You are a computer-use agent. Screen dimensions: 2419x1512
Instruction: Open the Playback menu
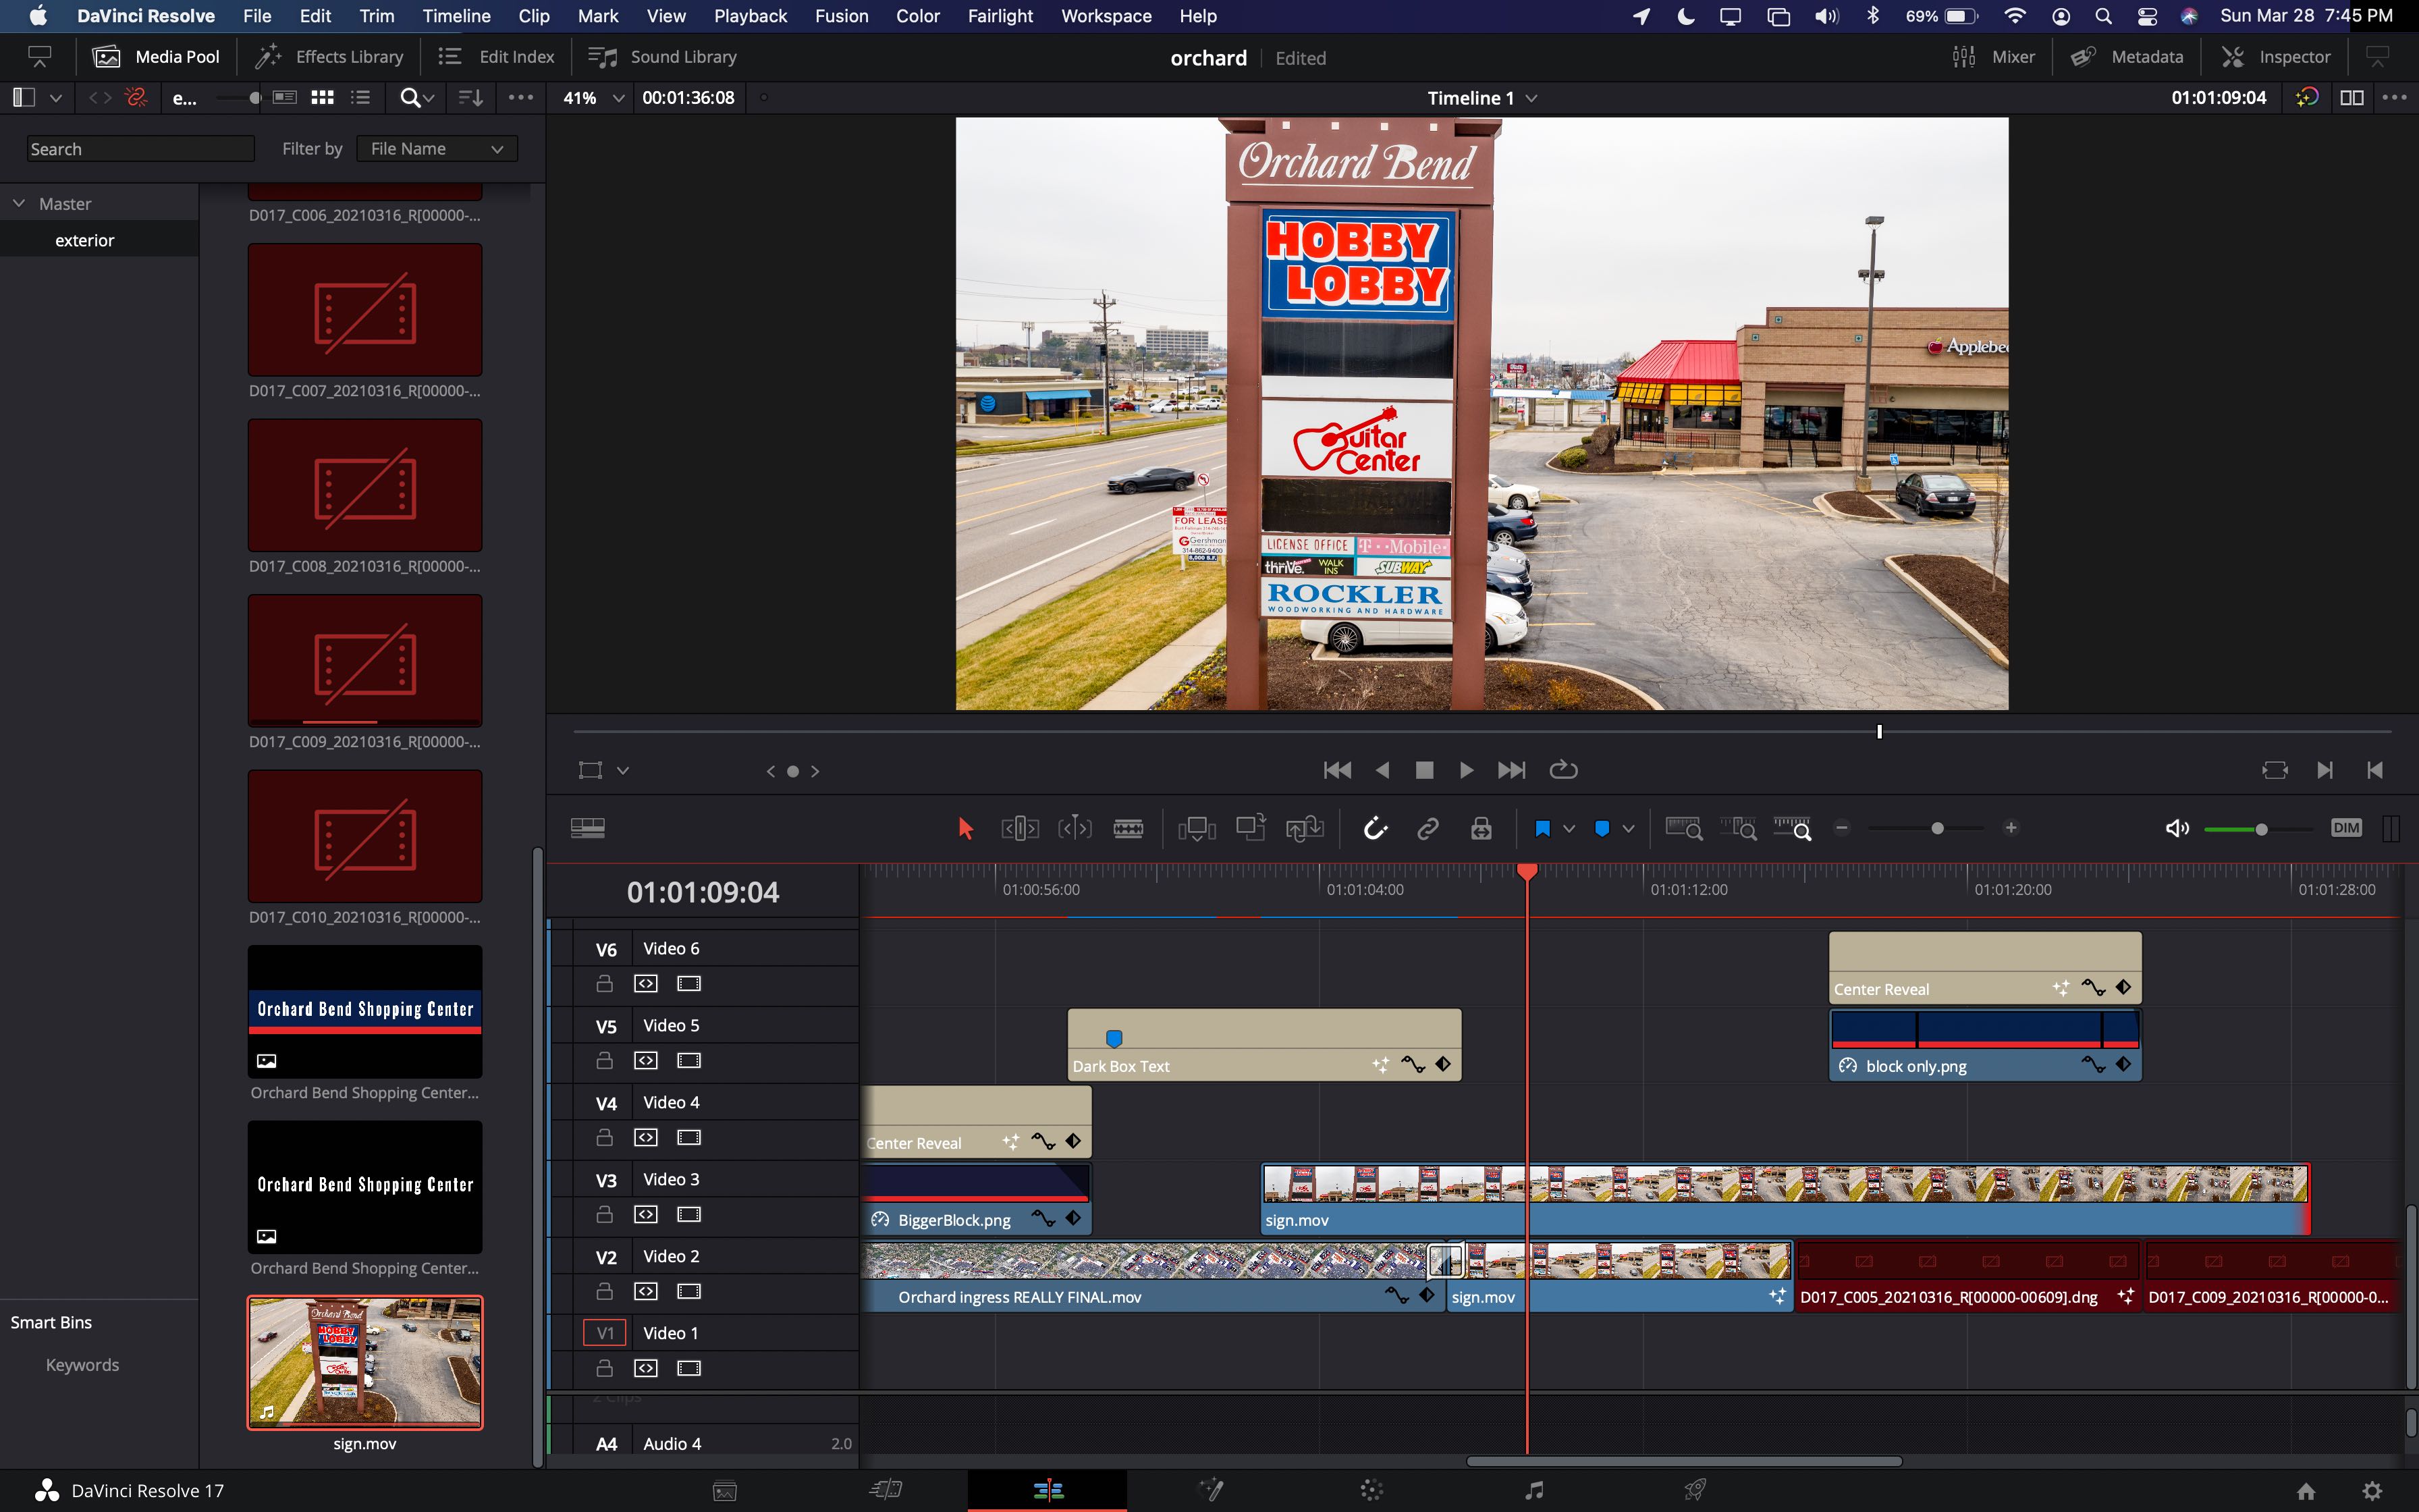[750, 16]
